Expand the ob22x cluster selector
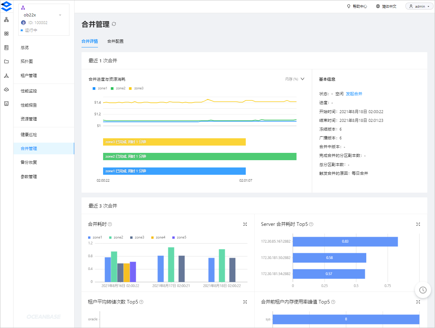The height and width of the screenshot is (328, 435). click(60, 15)
